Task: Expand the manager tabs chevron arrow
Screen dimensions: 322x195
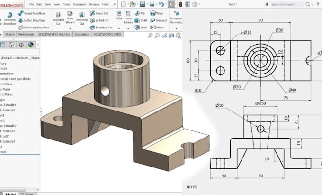Action: pyautogui.click(x=38, y=45)
